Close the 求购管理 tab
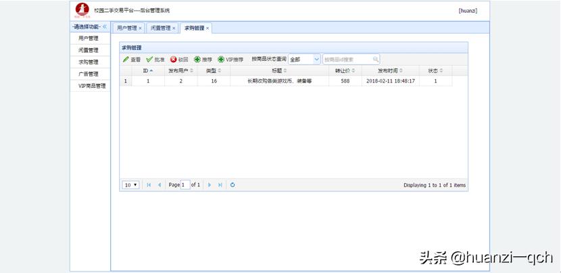The image size is (561, 273). tap(207, 28)
